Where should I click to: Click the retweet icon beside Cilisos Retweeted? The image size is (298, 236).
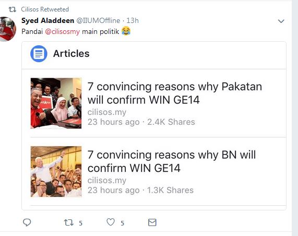(x=13, y=9)
